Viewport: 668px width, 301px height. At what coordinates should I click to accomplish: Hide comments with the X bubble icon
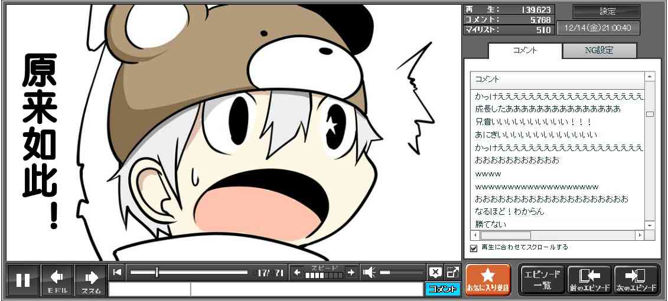435,272
